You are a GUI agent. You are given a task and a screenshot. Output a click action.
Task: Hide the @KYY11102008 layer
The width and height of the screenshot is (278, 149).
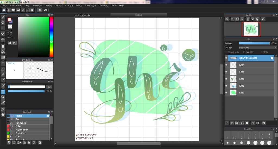[226, 58]
